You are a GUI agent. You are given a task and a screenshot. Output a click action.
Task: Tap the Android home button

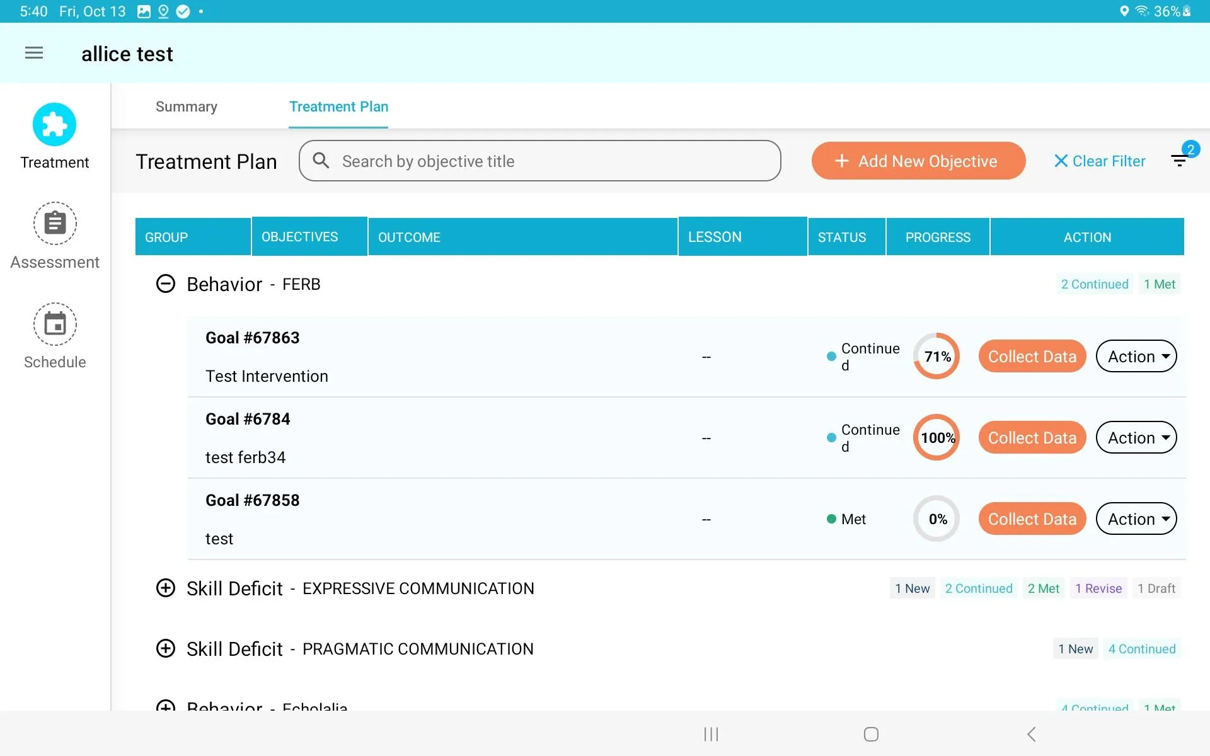pyautogui.click(x=871, y=734)
